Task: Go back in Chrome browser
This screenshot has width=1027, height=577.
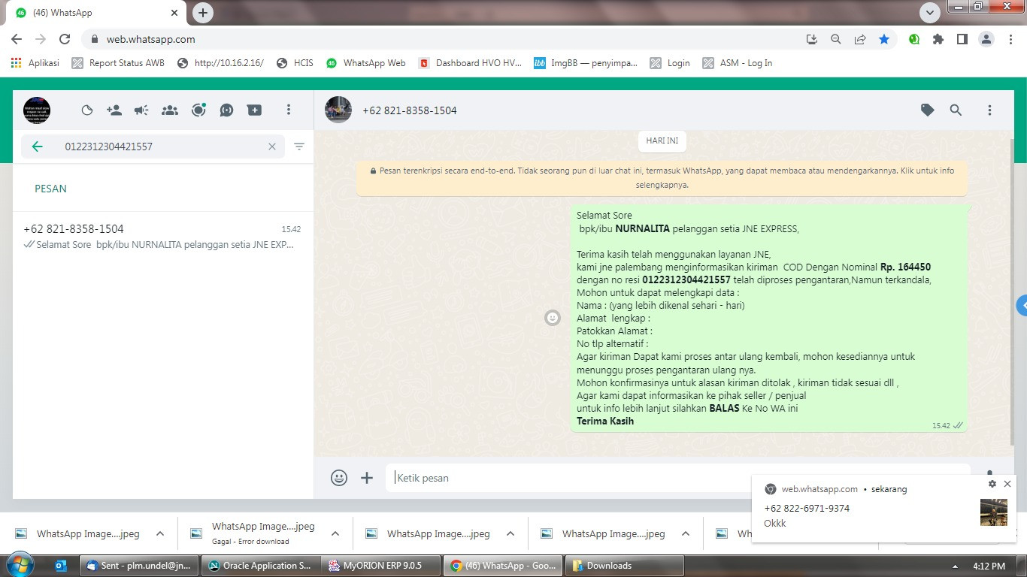Action: [17, 39]
